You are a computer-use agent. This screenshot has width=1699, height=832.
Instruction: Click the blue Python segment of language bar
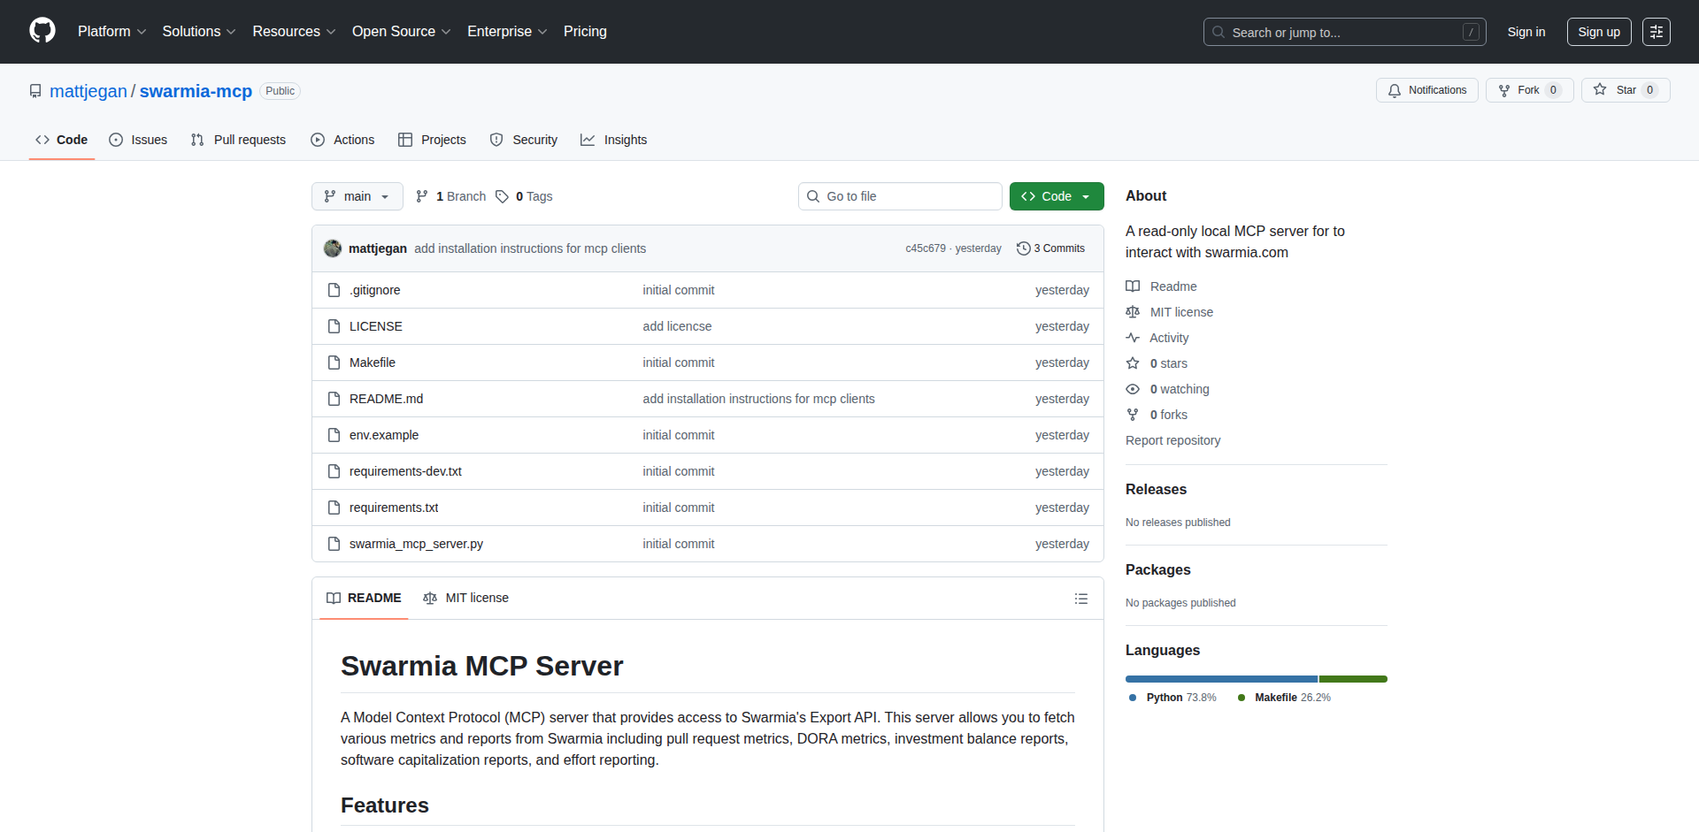[x=1221, y=679]
